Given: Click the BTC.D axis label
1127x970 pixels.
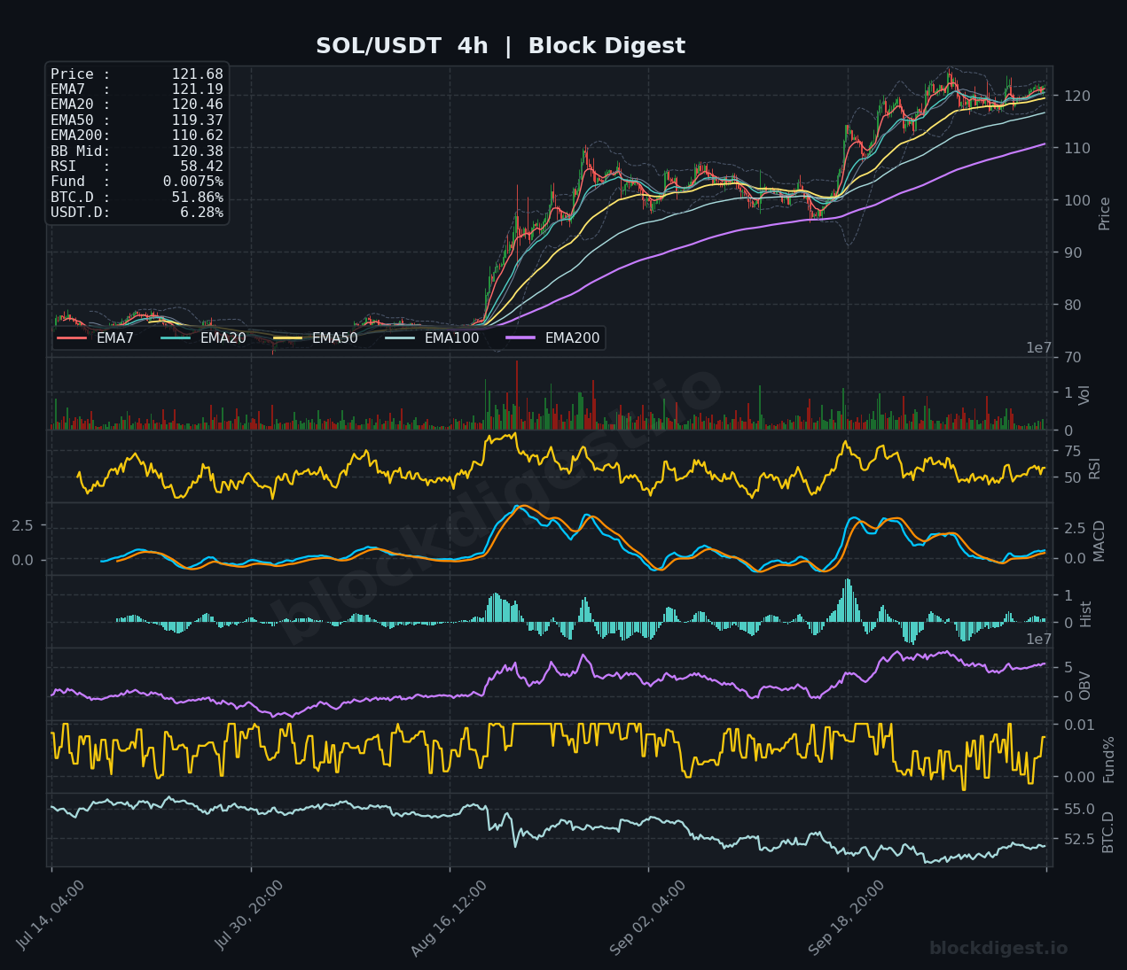Looking at the screenshot, I should (1107, 832).
